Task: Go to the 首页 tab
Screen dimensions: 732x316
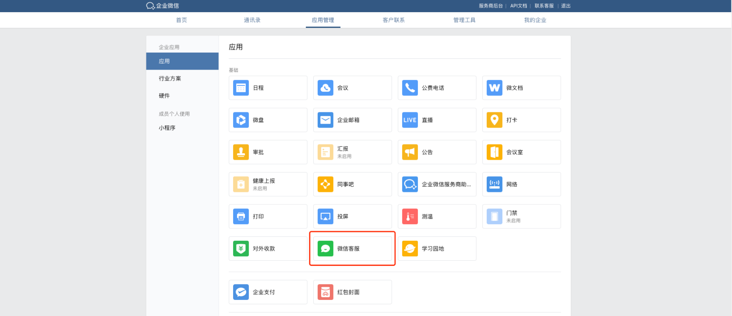Action: tap(182, 20)
